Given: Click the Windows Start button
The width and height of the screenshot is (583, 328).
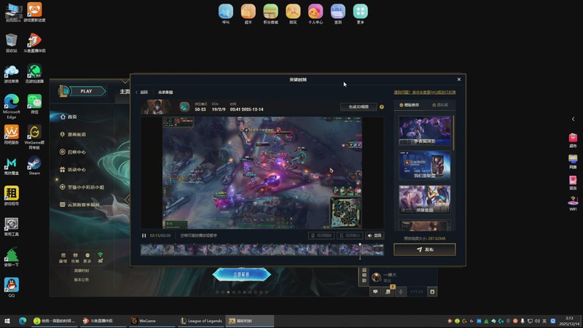Looking at the screenshot, I should click(7, 321).
